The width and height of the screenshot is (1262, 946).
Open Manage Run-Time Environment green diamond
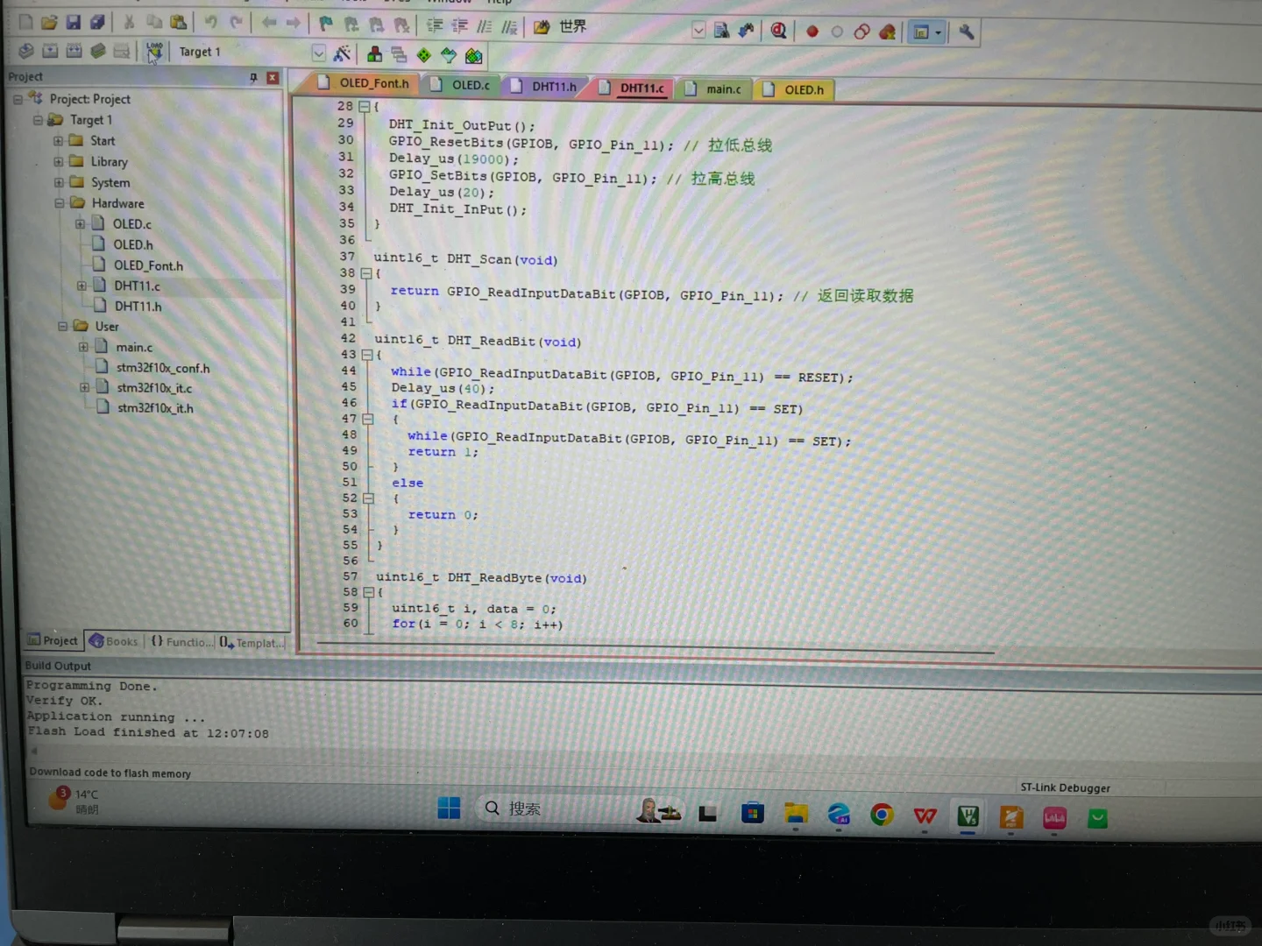(x=424, y=56)
